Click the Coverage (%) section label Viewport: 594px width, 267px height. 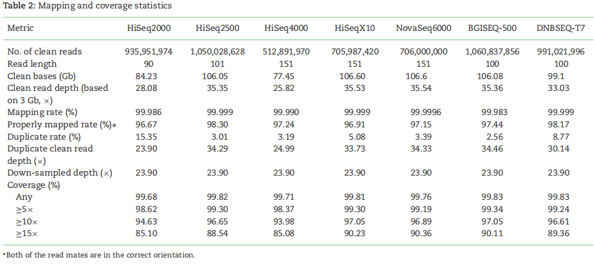pyautogui.click(x=34, y=185)
